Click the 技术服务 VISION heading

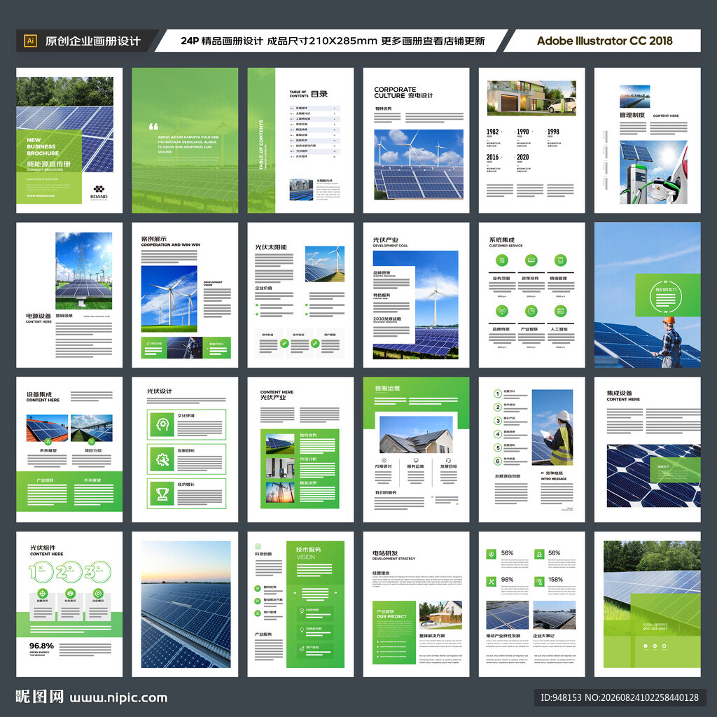(x=308, y=553)
